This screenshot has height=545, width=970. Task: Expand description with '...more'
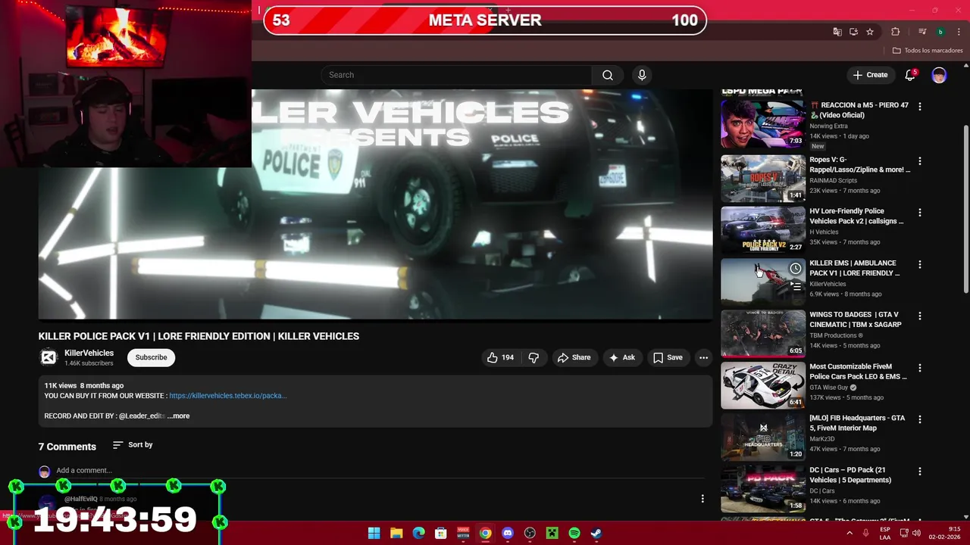(179, 416)
